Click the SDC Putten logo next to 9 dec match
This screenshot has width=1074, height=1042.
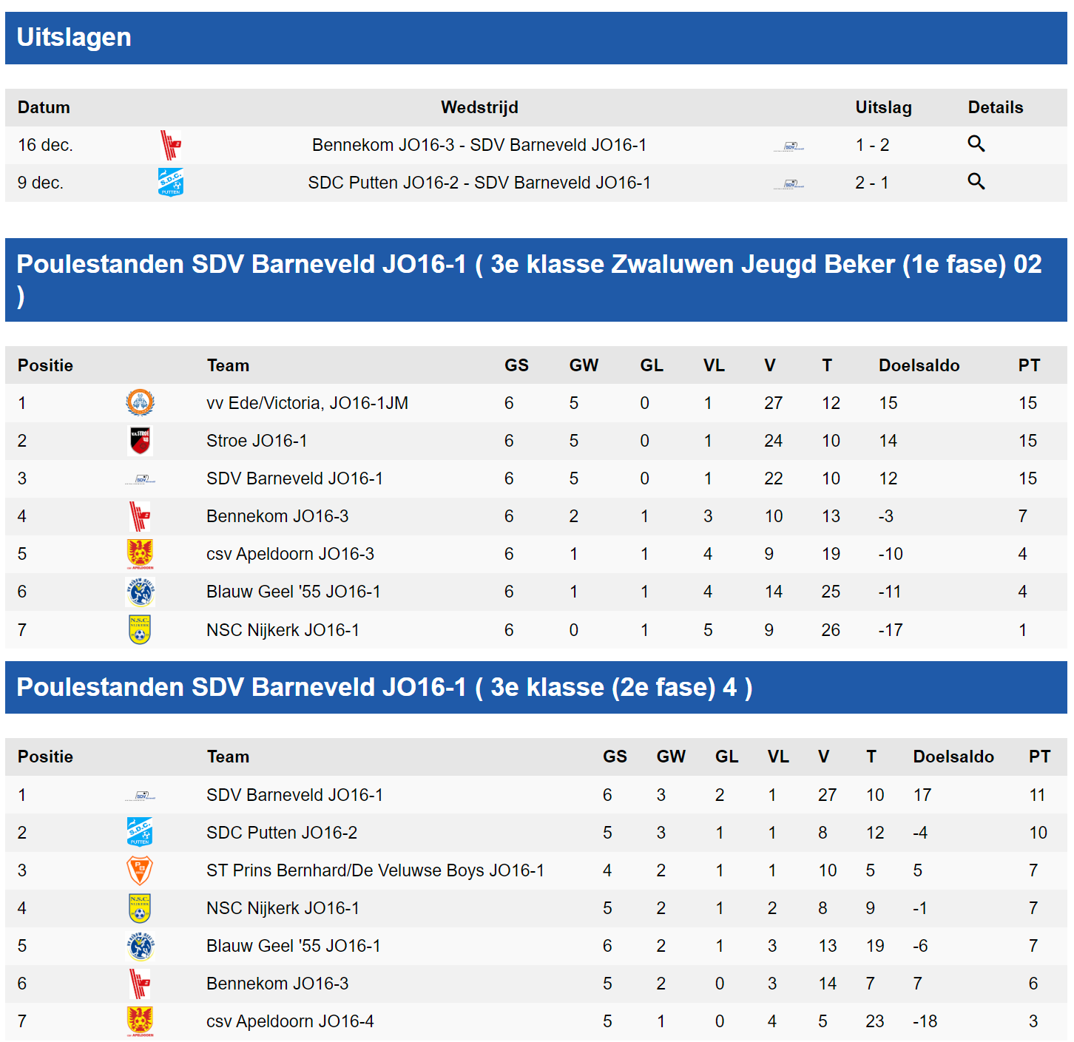coord(169,183)
